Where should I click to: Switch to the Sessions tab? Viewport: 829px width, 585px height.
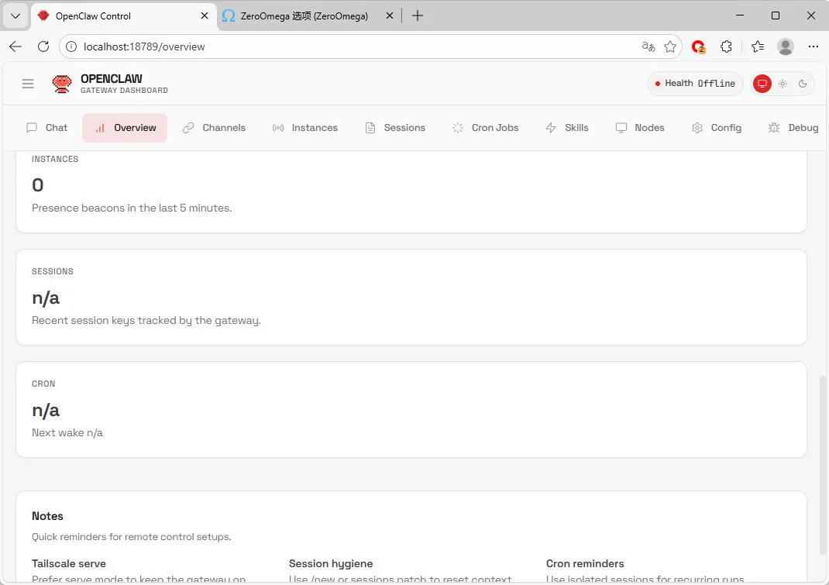coord(395,128)
